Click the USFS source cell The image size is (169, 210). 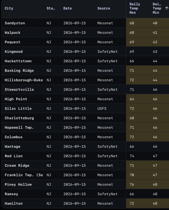point(102,108)
